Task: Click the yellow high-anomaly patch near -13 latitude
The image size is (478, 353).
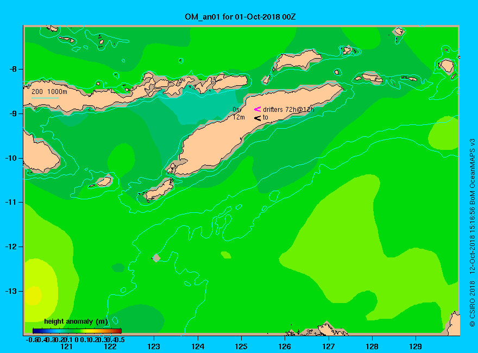Action: coord(33,295)
